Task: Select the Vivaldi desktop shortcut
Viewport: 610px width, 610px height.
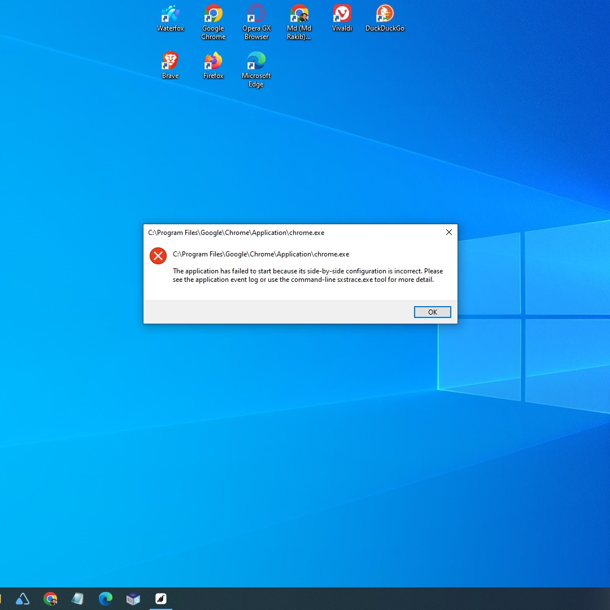Action: tap(342, 18)
